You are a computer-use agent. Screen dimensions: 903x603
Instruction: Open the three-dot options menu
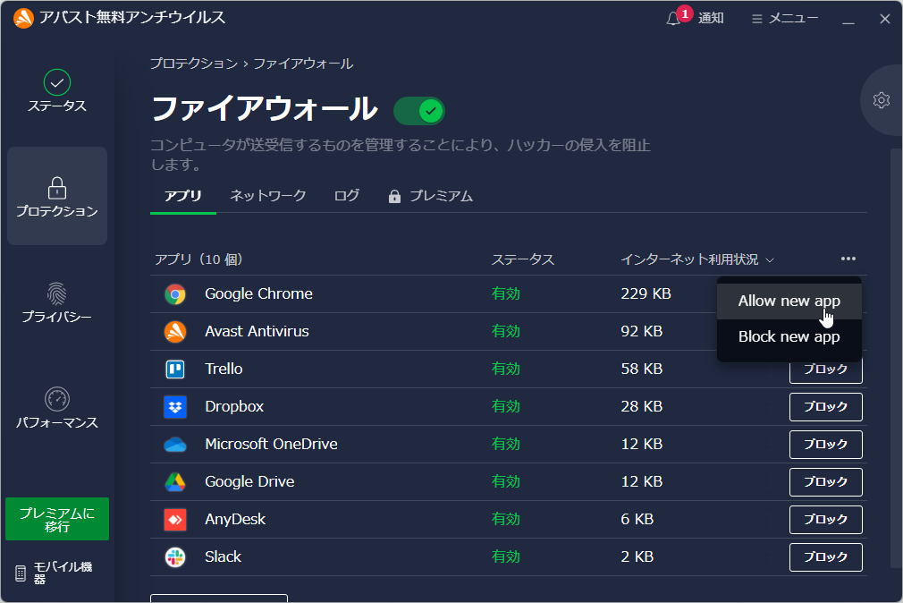(x=847, y=259)
